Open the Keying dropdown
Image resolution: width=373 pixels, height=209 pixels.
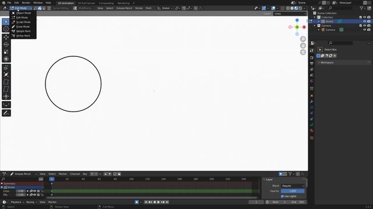pos(31,202)
